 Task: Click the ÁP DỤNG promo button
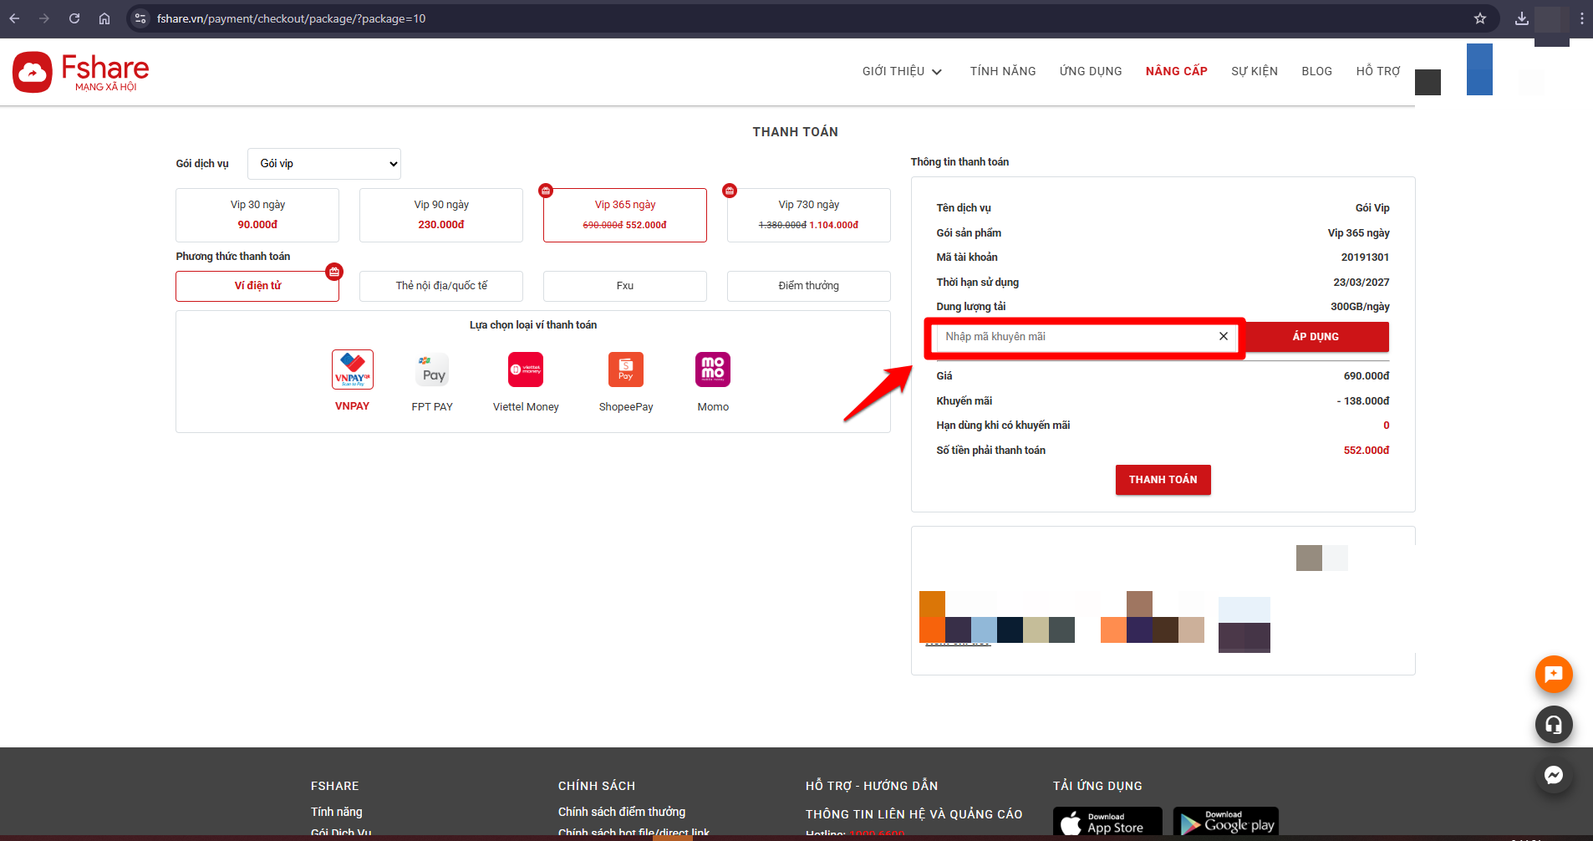pyautogui.click(x=1316, y=337)
